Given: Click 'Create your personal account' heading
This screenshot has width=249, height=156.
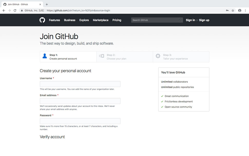Looking at the screenshot, I should coord(65,71).
